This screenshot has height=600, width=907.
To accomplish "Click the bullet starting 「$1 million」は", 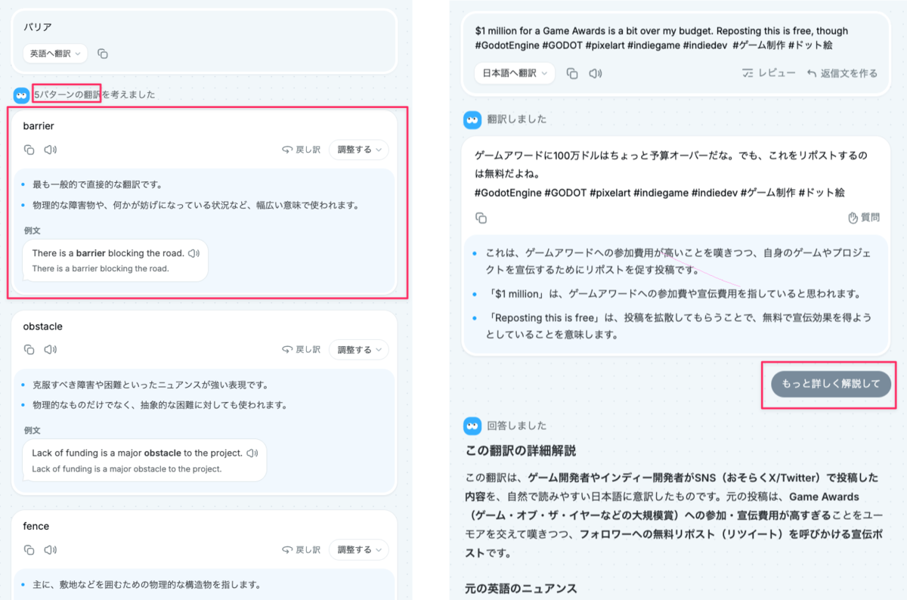I will (x=673, y=294).
